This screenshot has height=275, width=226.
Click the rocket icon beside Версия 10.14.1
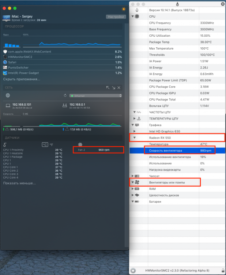coord(137,10)
